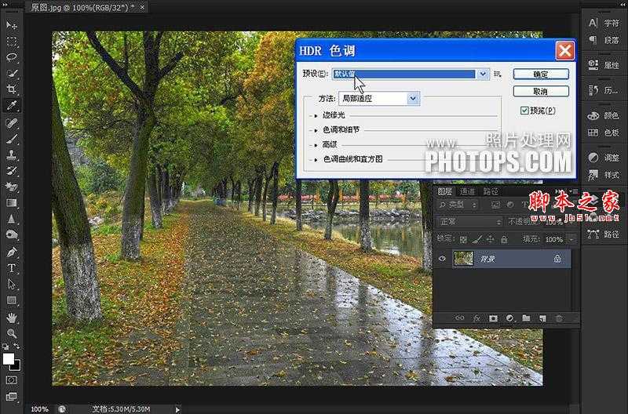Select the Crop tool
The image size is (628, 414).
point(11,89)
